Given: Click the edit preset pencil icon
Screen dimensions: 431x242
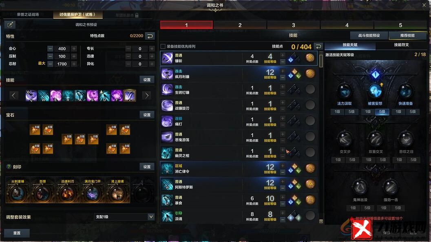Looking at the screenshot, I should [x=10, y=25].
